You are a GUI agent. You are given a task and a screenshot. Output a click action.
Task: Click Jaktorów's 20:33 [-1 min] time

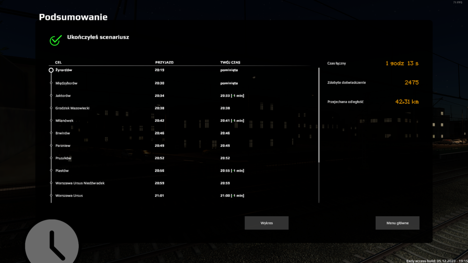point(232,96)
